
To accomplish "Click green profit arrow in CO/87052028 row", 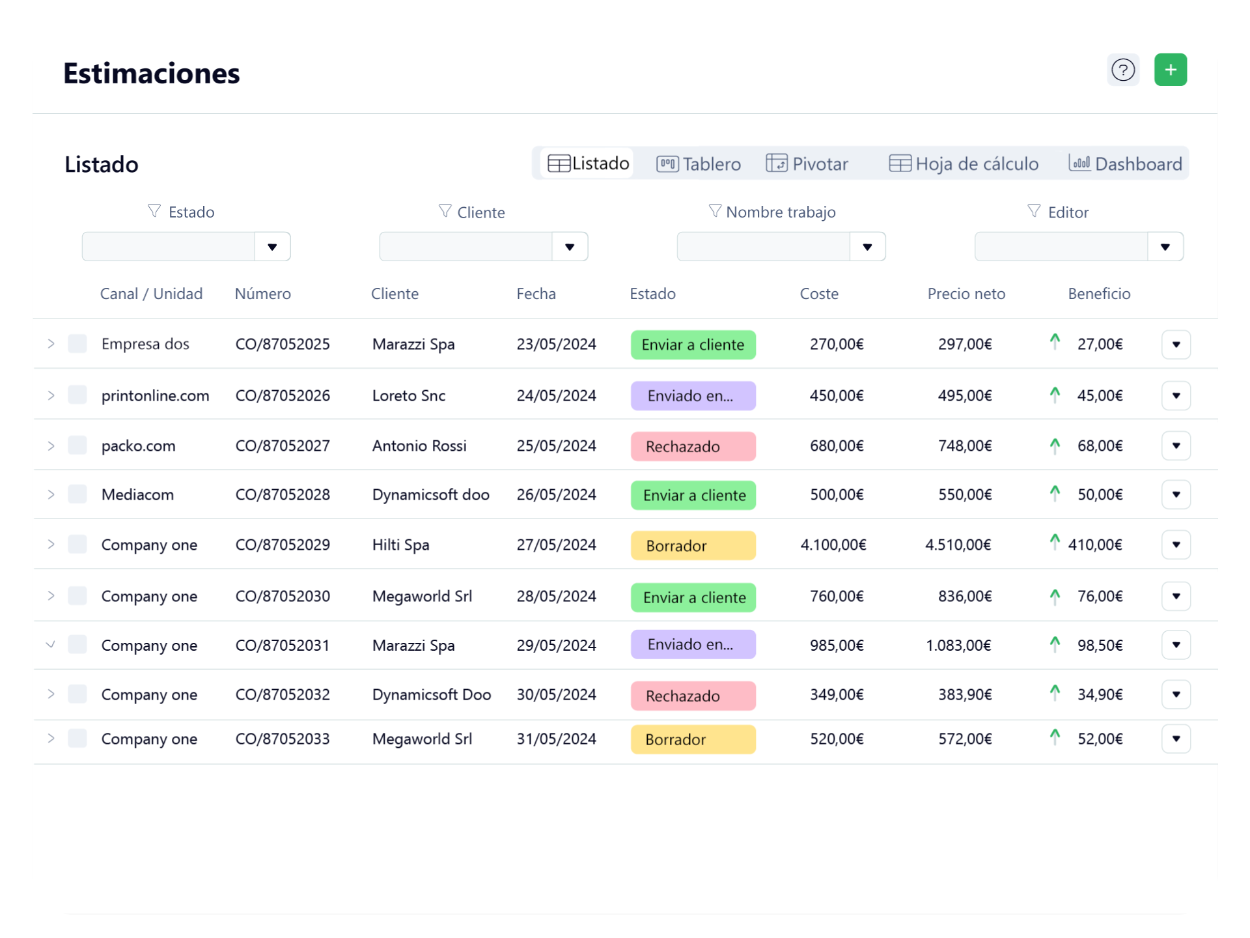I will point(1055,493).
